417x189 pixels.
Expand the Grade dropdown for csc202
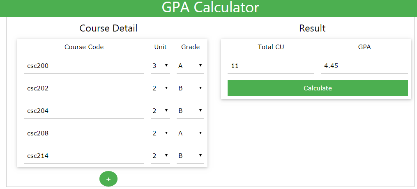[x=190, y=88]
